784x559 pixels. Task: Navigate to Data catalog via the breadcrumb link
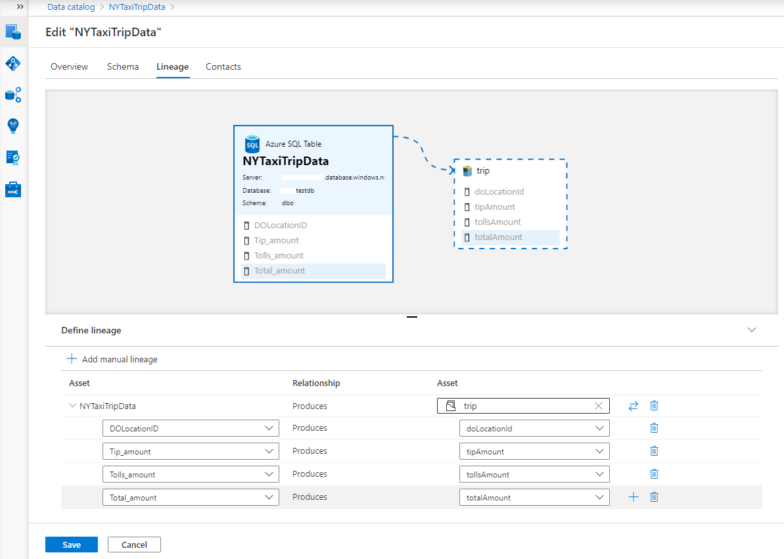pos(70,7)
